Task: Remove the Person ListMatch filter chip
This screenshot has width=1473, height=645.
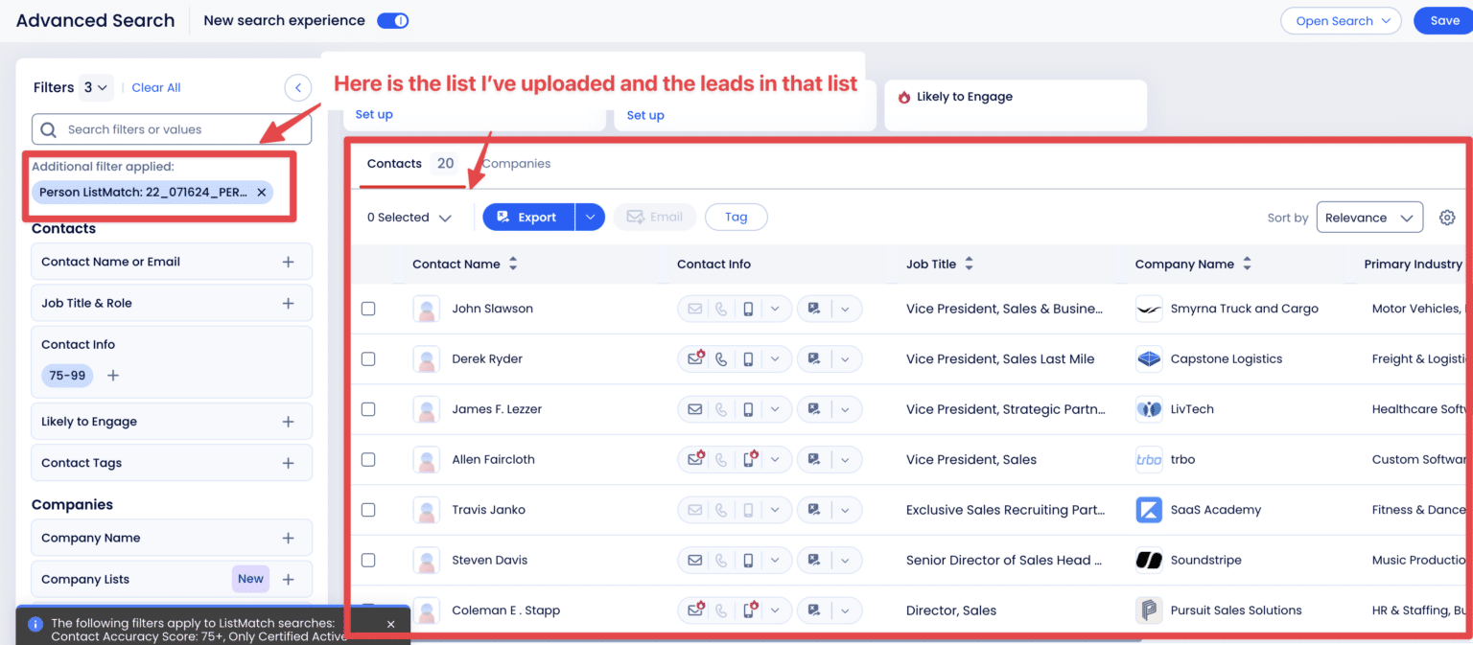Action: [261, 192]
